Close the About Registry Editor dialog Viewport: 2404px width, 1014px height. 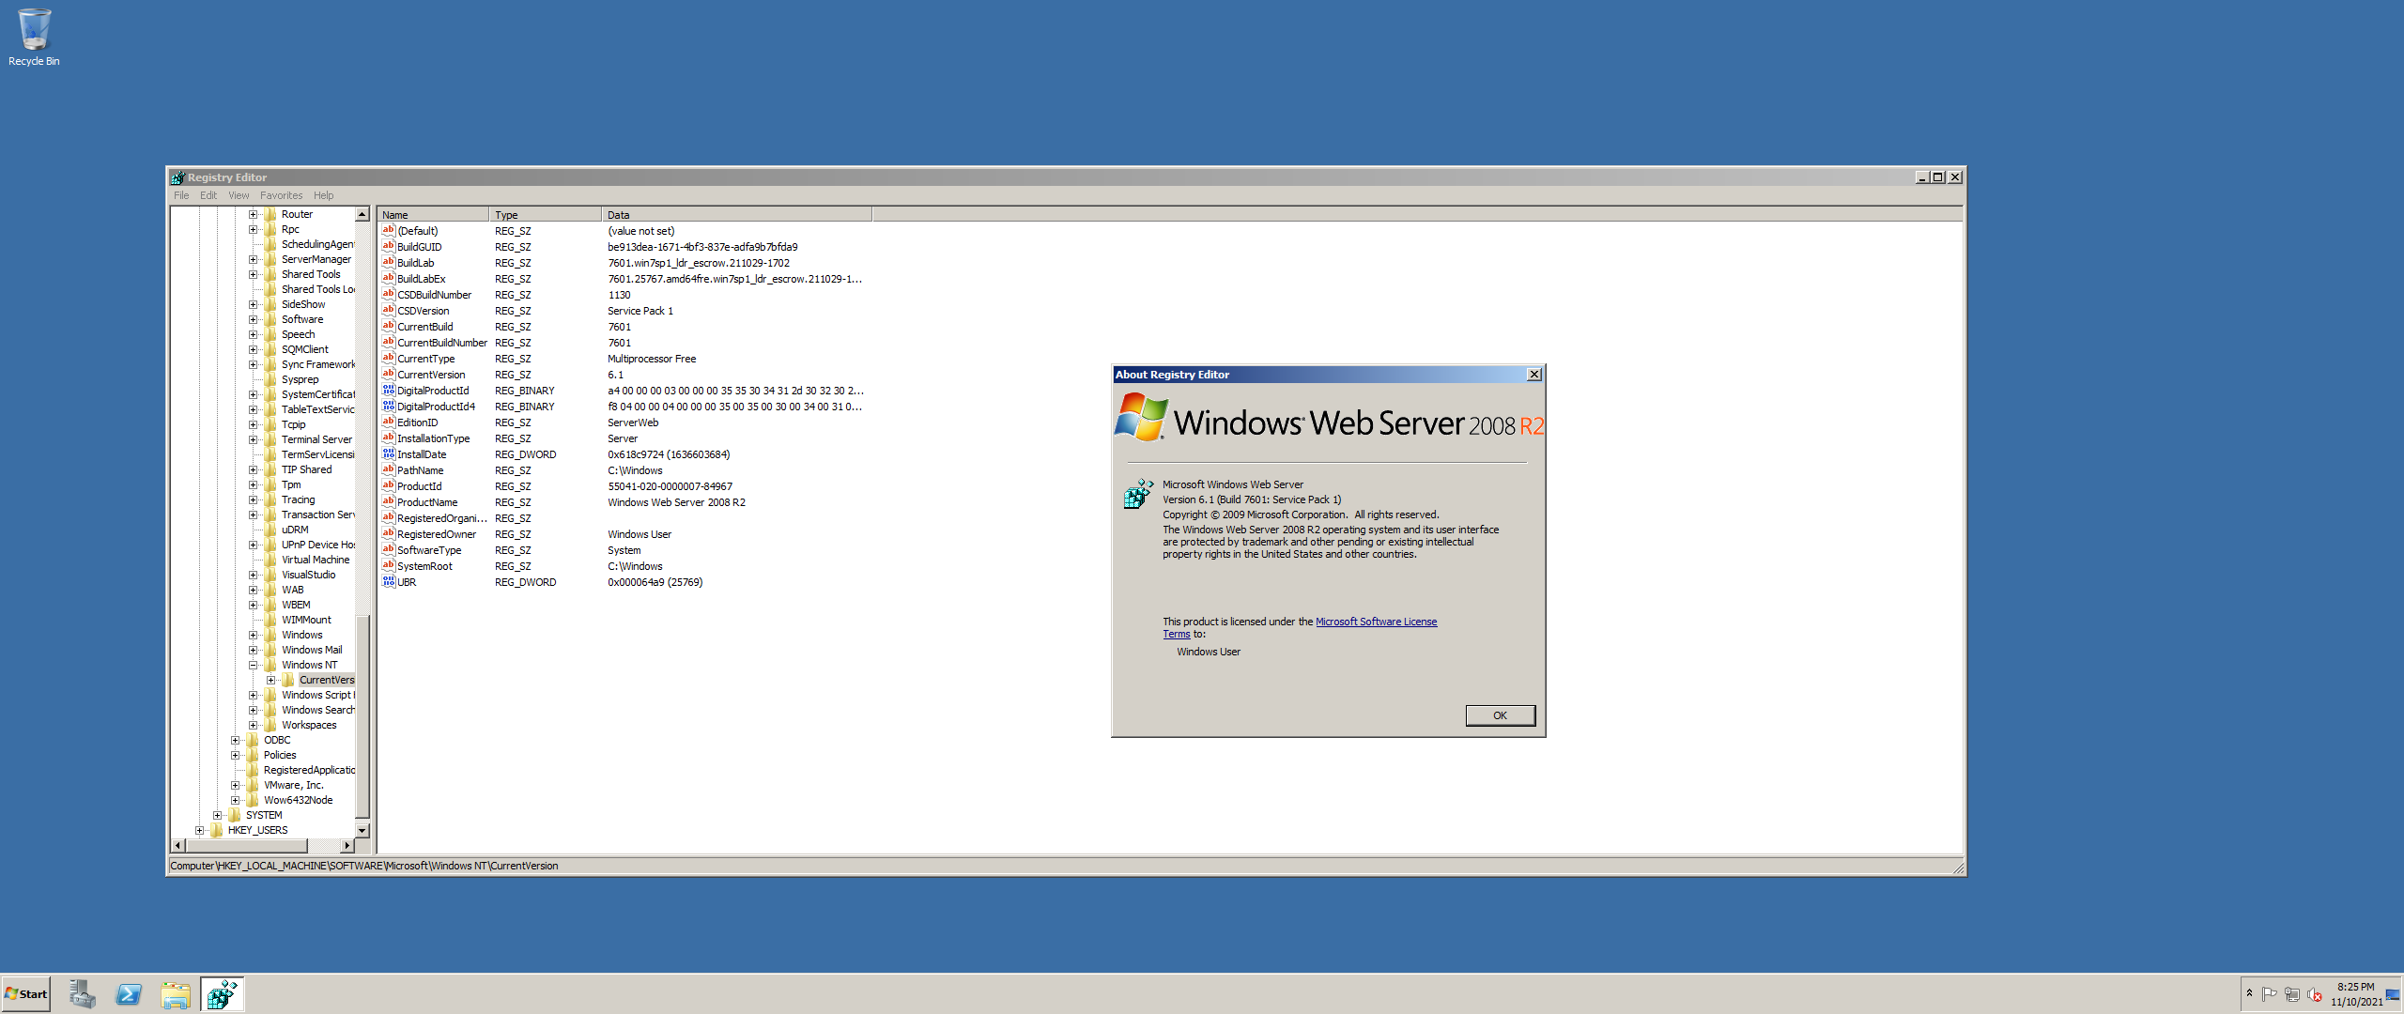pos(1533,375)
